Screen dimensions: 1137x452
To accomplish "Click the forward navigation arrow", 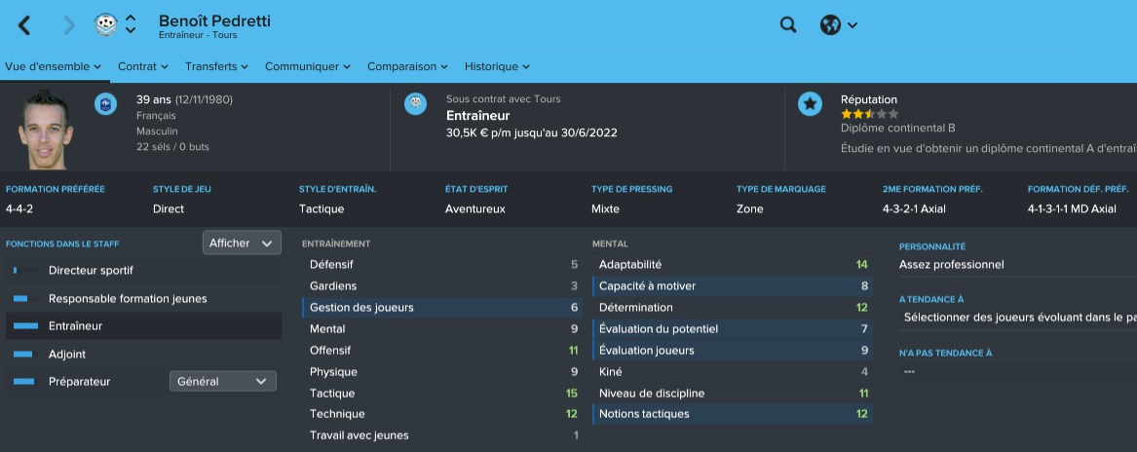I will [x=68, y=26].
